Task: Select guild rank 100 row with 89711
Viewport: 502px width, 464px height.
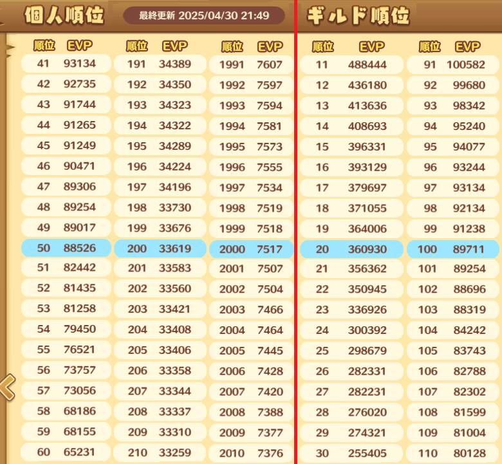Action: 453,249
